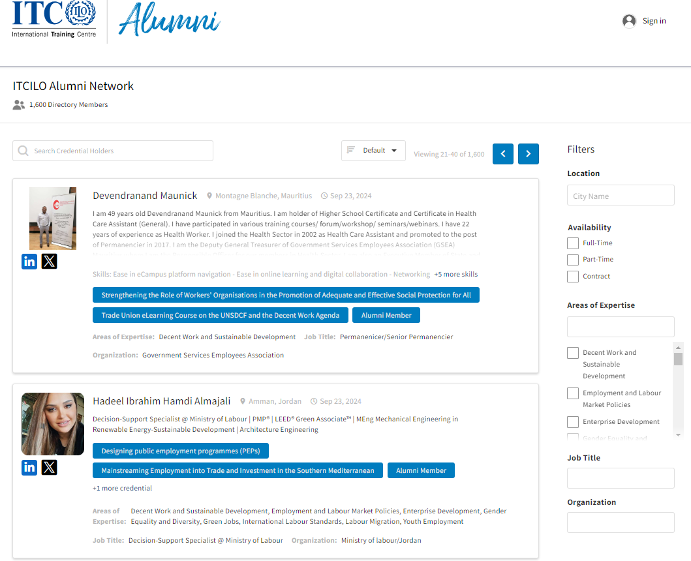691x561 pixels.
Task: Open the Default sort dropdown
Action: pos(373,150)
